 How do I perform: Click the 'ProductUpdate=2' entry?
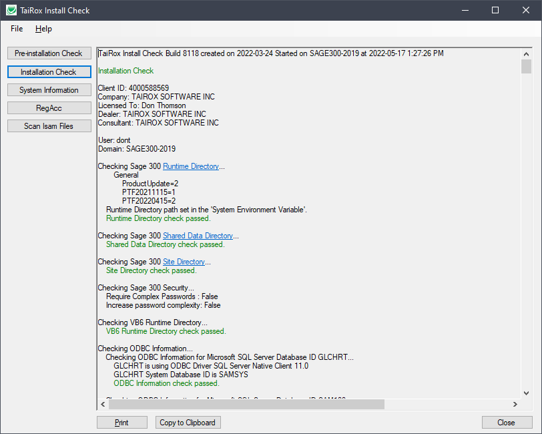150,184
